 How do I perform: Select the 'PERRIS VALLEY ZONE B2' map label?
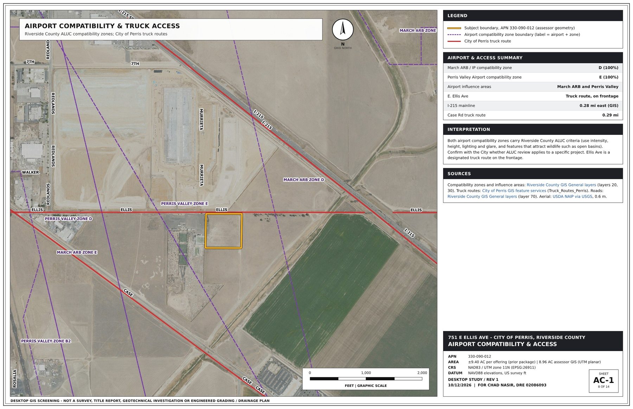[46, 341]
